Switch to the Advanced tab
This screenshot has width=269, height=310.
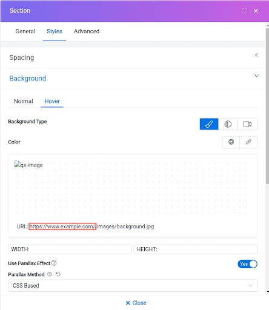[x=87, y=31]
